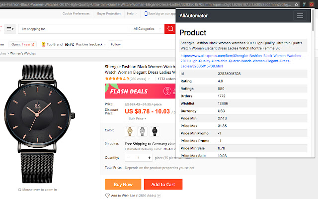This screenshot has height=199, width=318.
Task: Click the Top Brand medal icon
Action: 44,44
